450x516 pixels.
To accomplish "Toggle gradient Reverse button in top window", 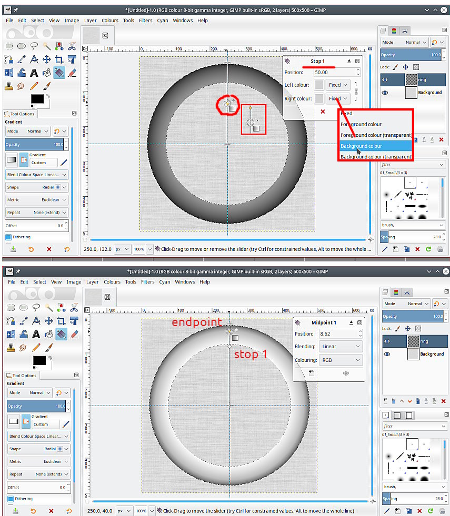I will tap(24, 159).
